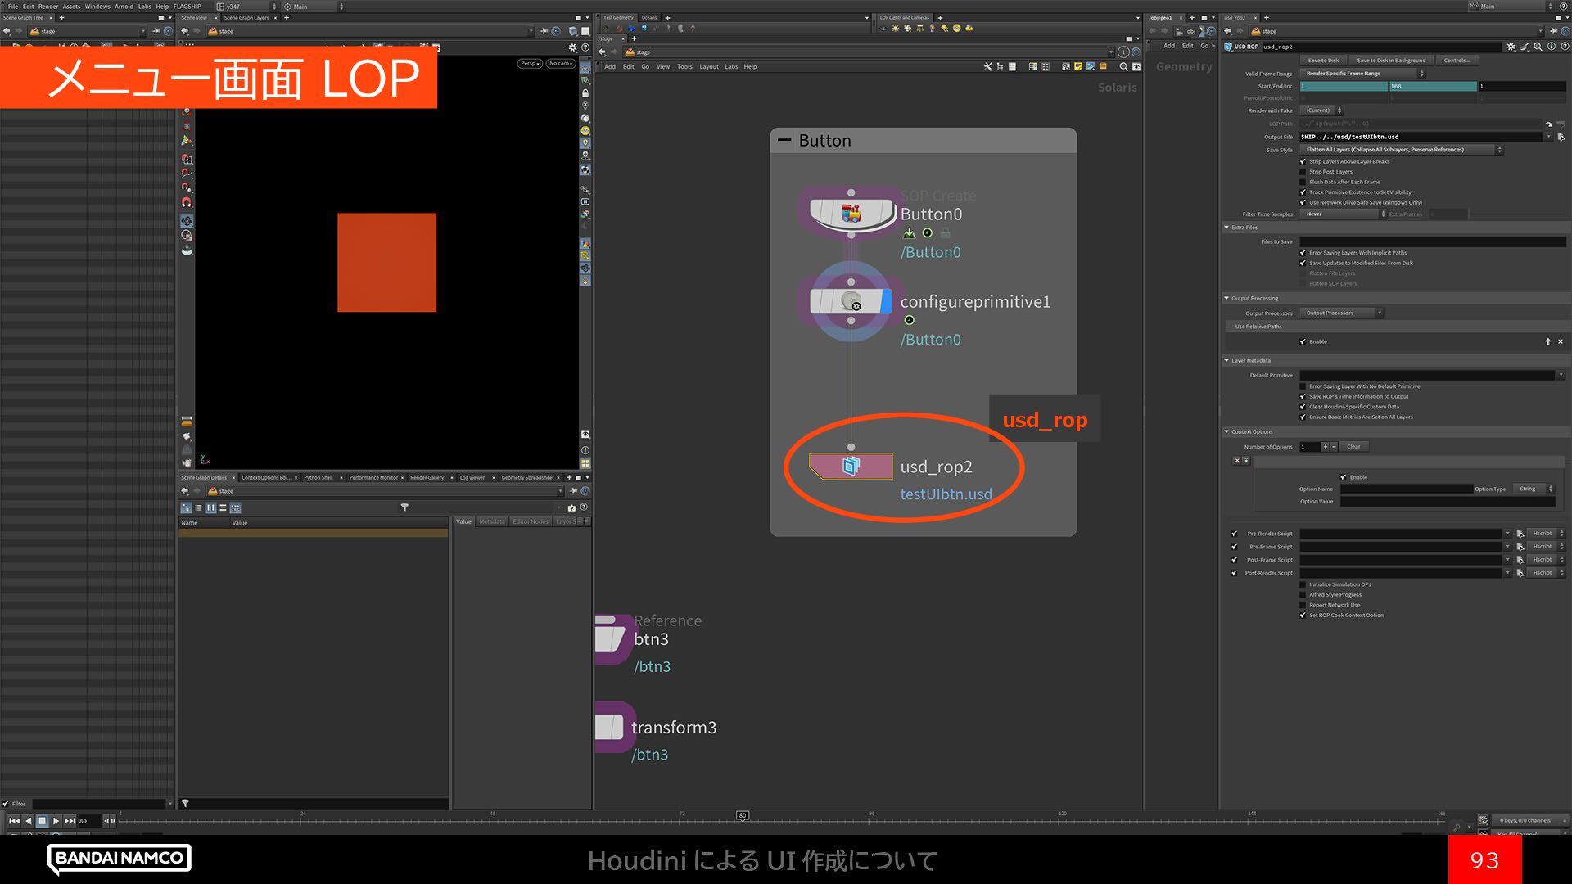Click the Output File chooser icon

pyautogui.click(x=1561, y=137)
